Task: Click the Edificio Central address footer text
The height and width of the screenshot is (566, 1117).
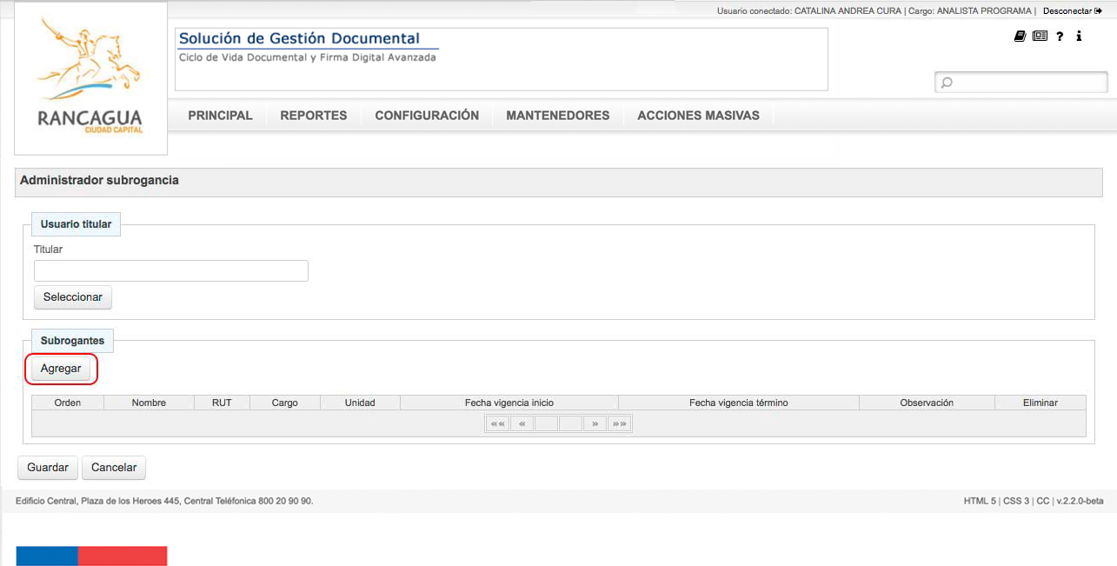Action: tap(164, 502)
